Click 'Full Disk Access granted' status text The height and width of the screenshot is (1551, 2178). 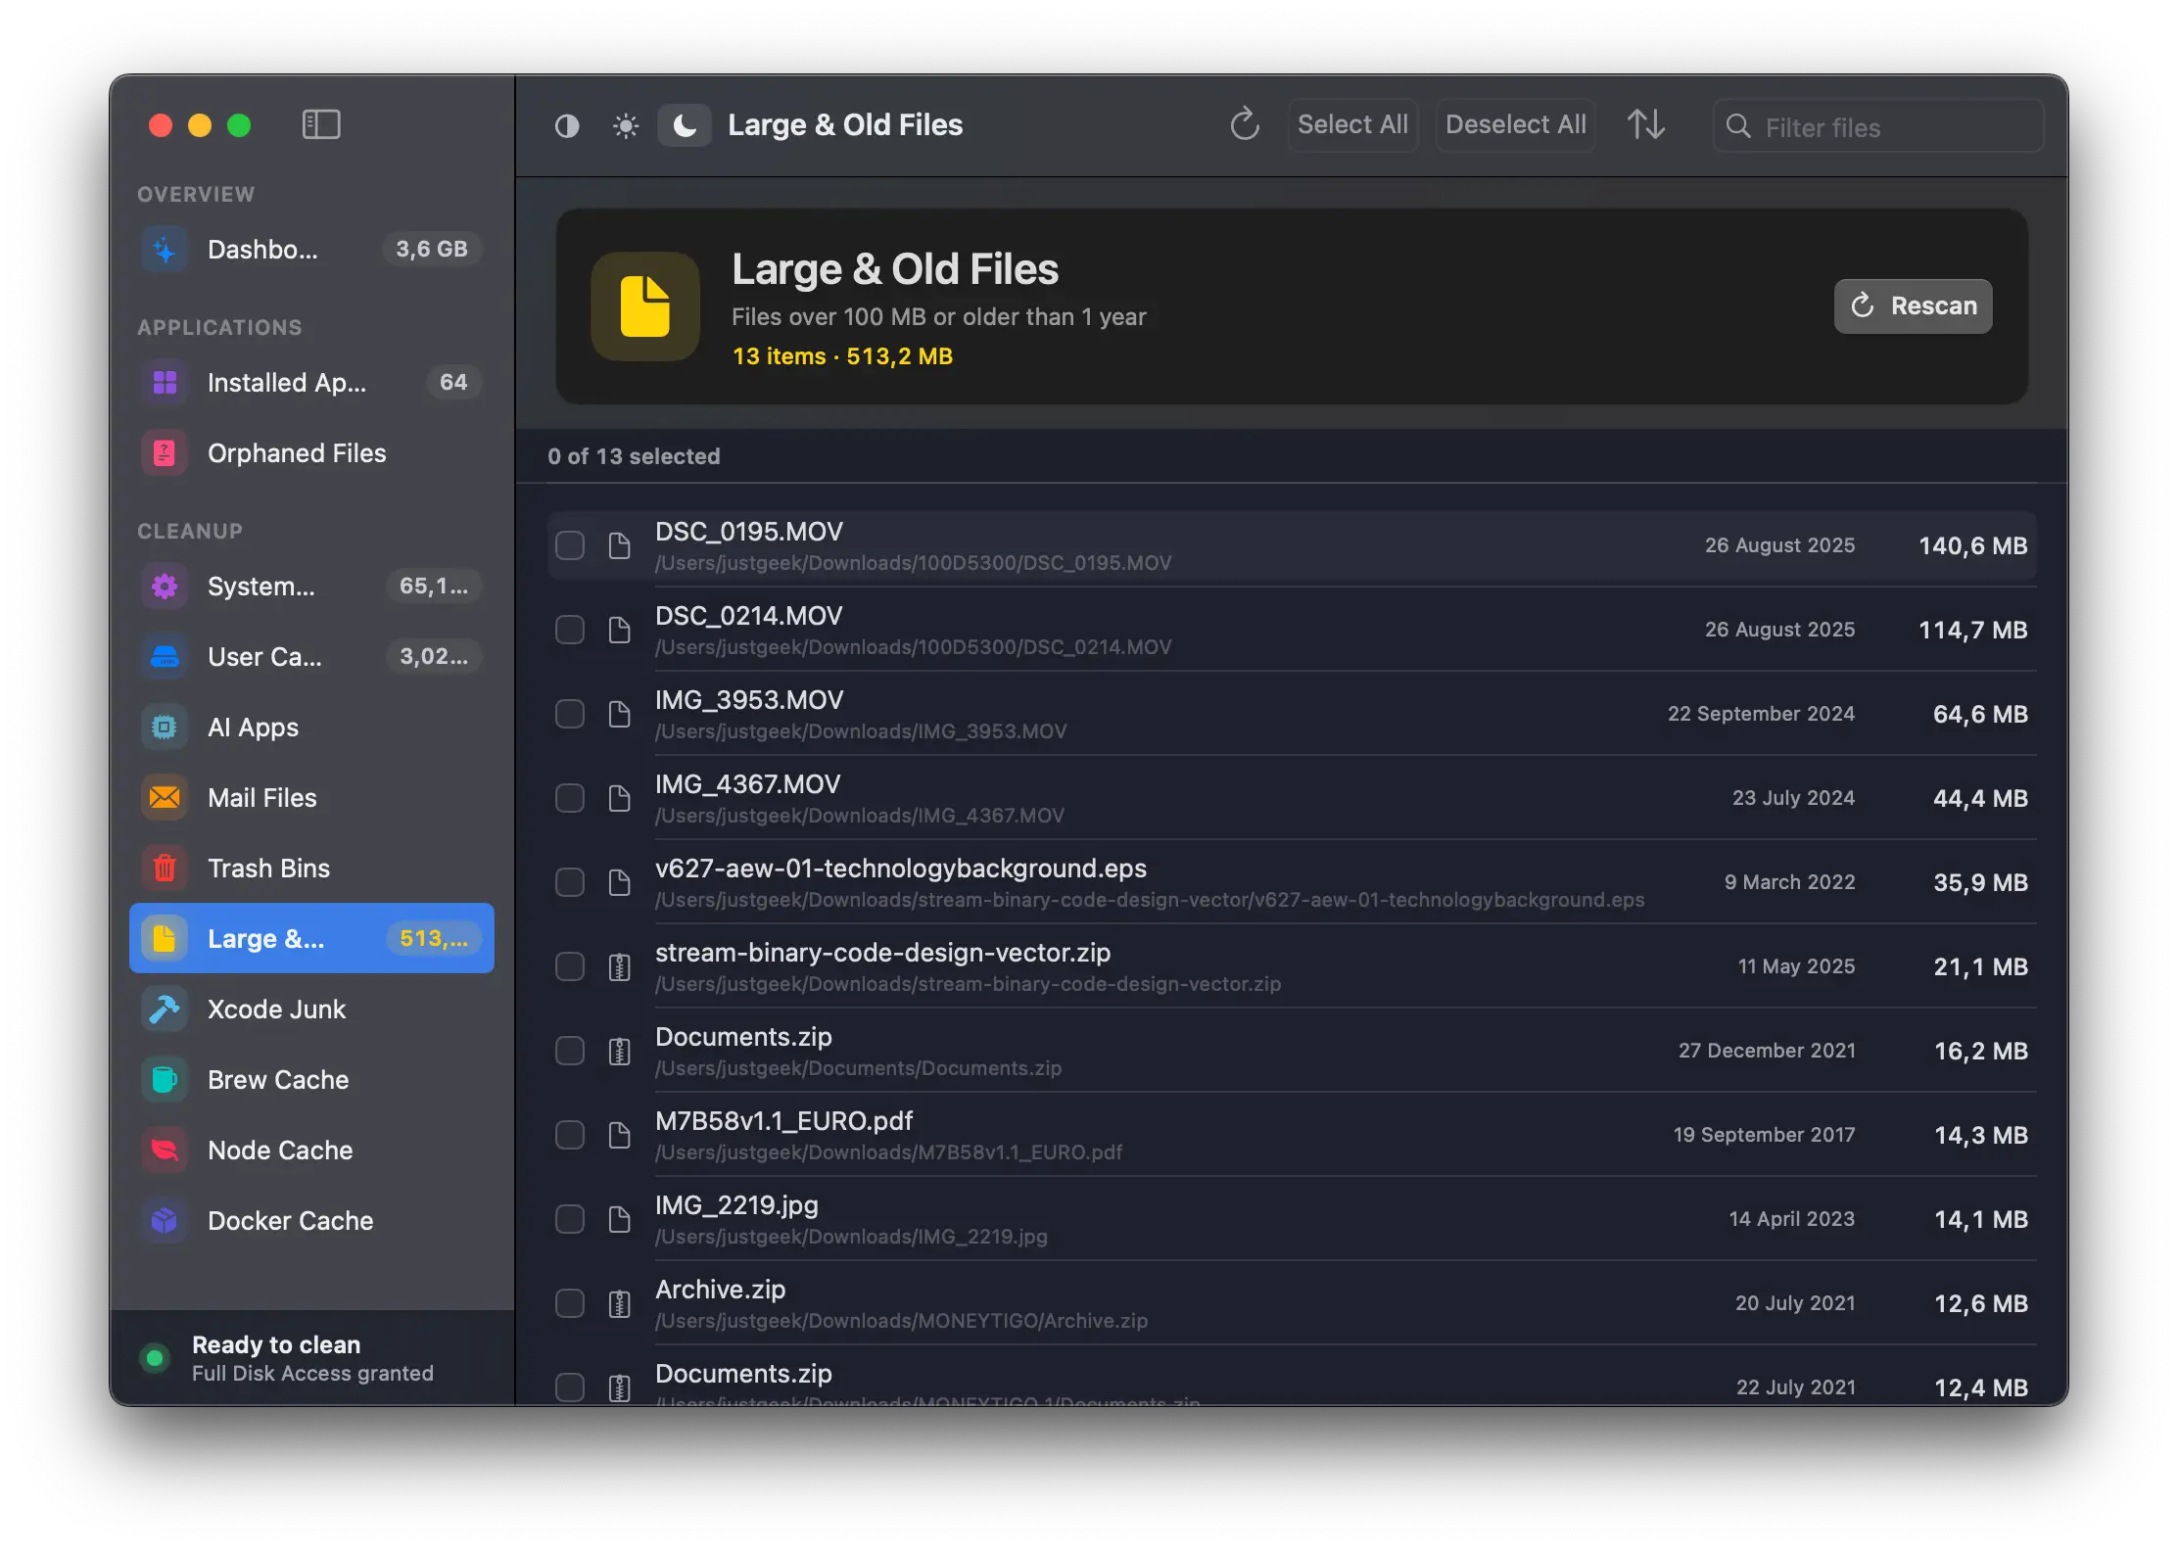tap(312, 1374)
